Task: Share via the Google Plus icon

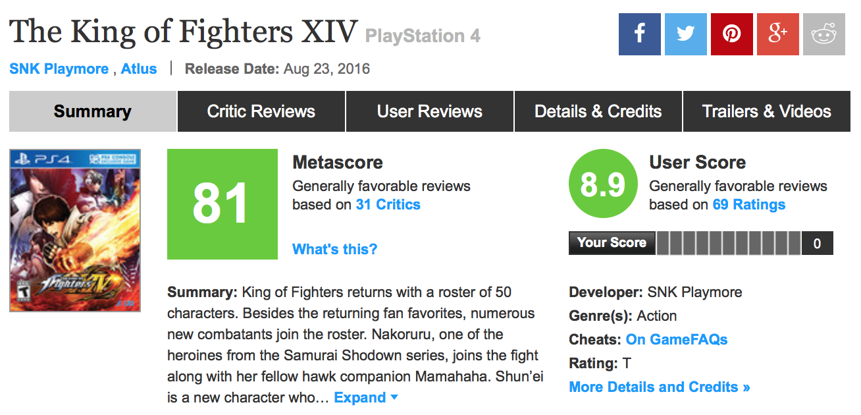Action: (777, 34)
